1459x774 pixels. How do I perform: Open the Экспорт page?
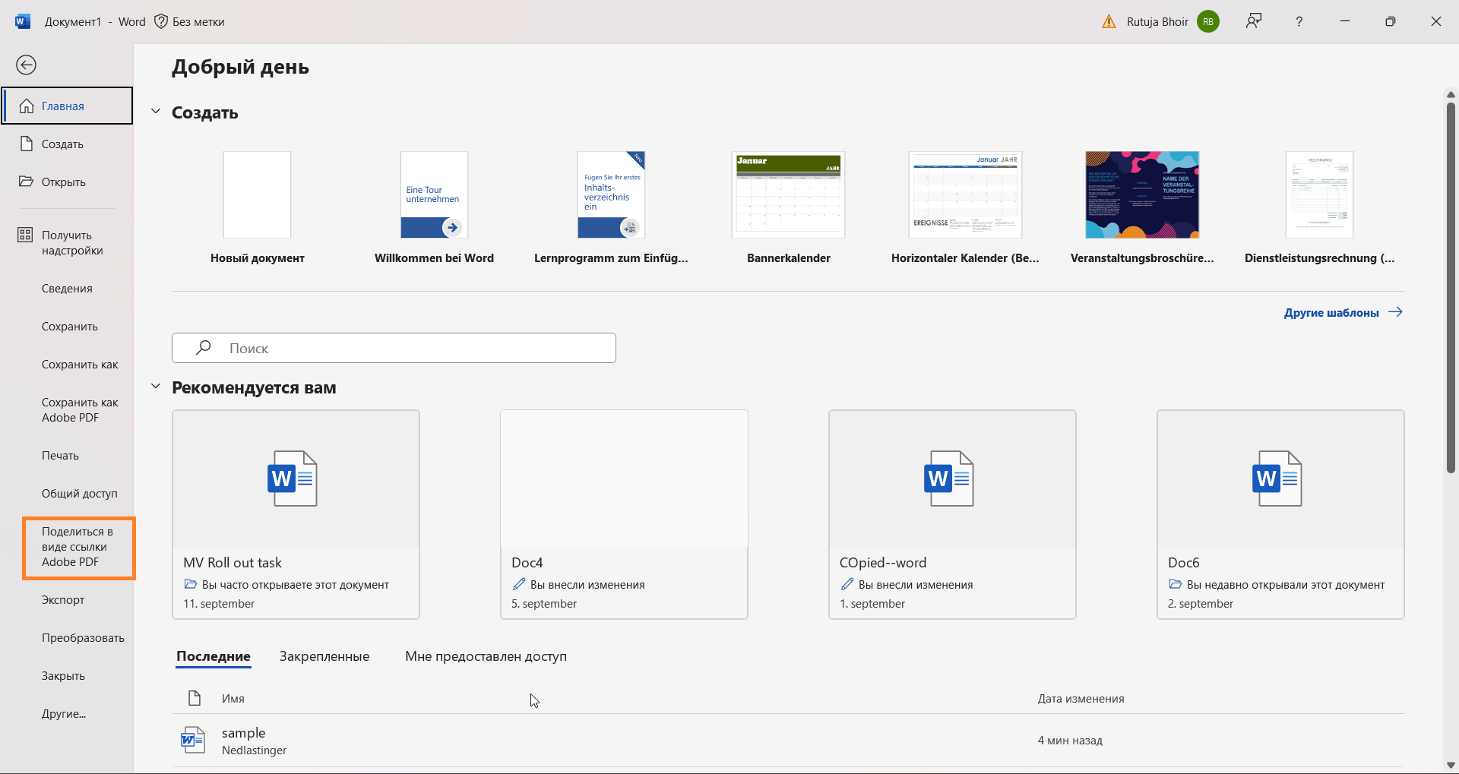point(67,600)
